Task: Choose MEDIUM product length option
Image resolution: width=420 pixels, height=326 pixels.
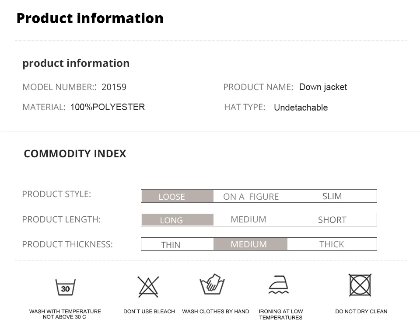Action: pos(248,219)
